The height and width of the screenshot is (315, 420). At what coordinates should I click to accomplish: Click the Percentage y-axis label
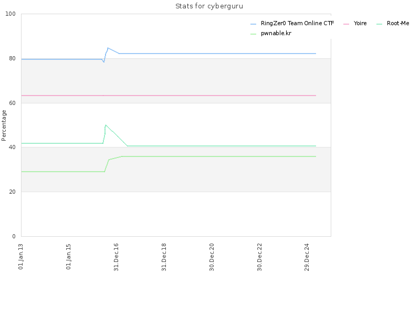(4, 125)
